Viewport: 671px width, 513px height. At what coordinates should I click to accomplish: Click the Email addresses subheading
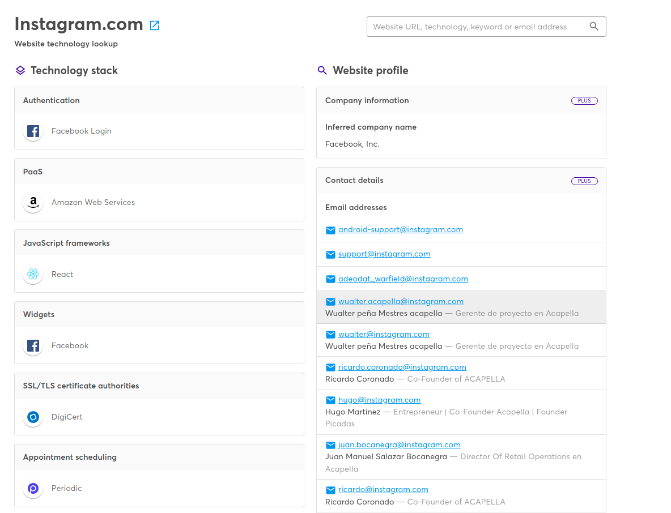point(356,207)
